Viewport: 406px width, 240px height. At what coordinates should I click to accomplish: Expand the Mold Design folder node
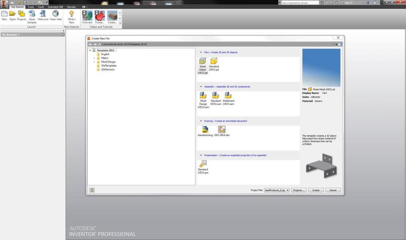(x=94, y=62)
